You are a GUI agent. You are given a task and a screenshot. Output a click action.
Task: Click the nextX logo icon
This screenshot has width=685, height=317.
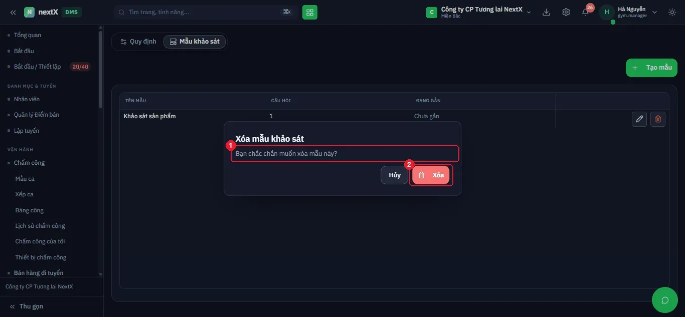point(30,12)
